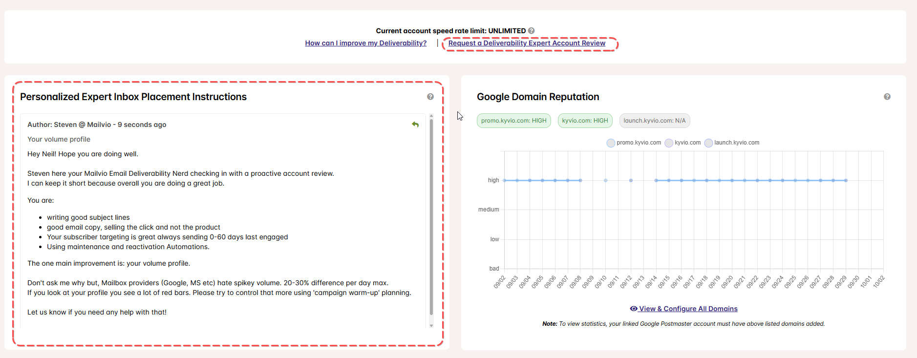Click the scroll-up arrow of the message panel
This screenshot has height=358, width=917.
point(431,116)
